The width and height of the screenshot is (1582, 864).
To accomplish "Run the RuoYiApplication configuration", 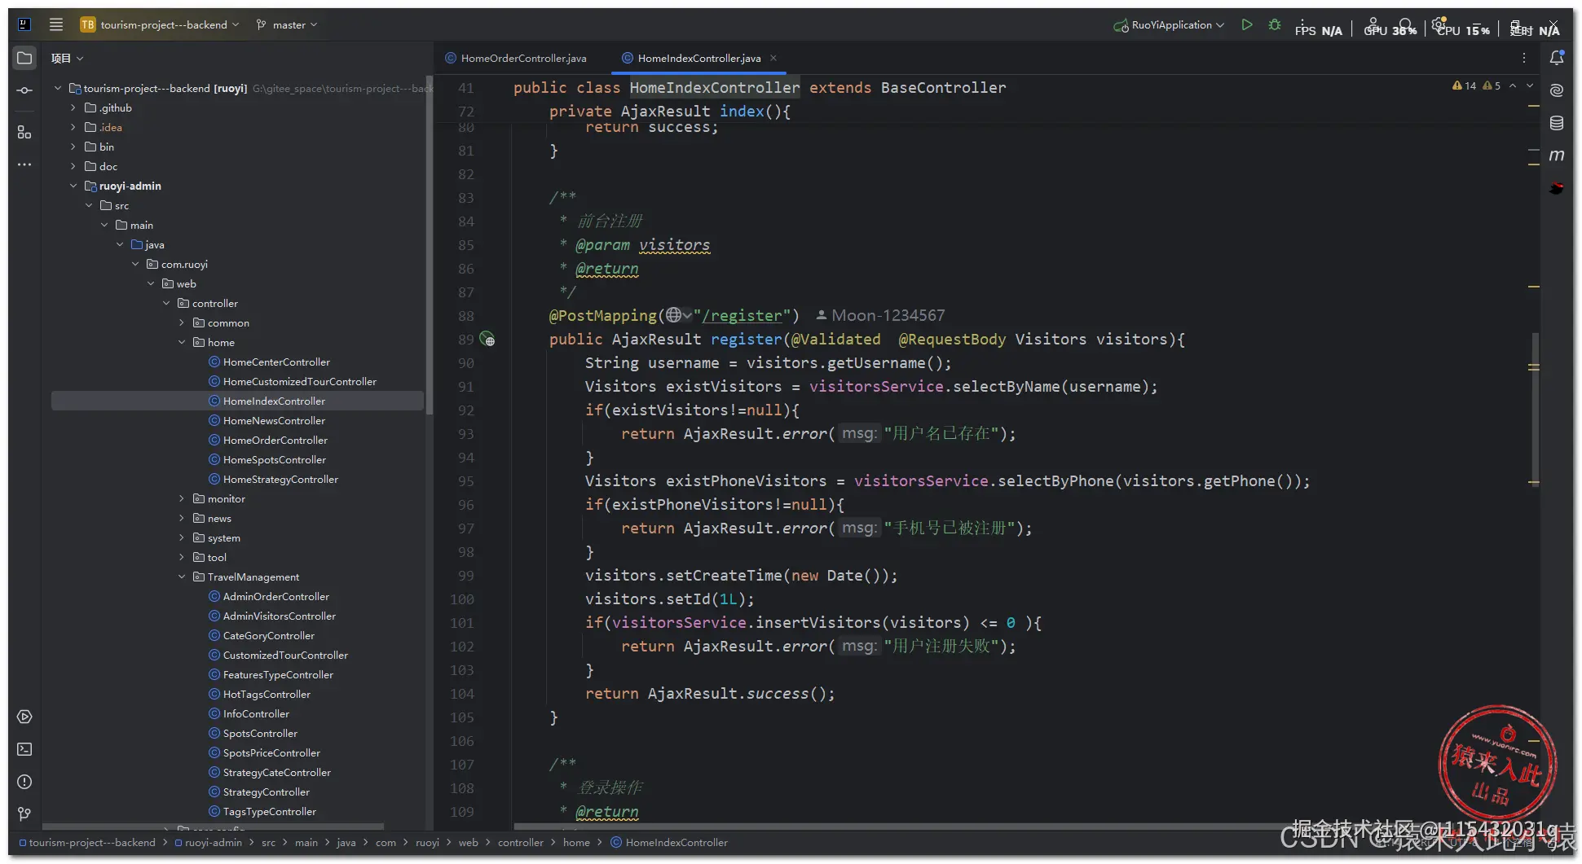I will tap(1246, 24).
